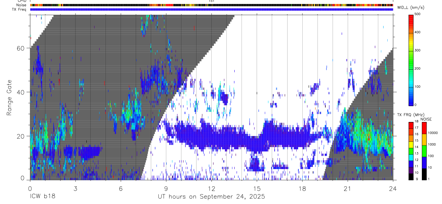Screen dimensions: 442x204
Task: Click the 21 tick on the UT hours axis
Action: pyautogui.click(x=348, y=188)
